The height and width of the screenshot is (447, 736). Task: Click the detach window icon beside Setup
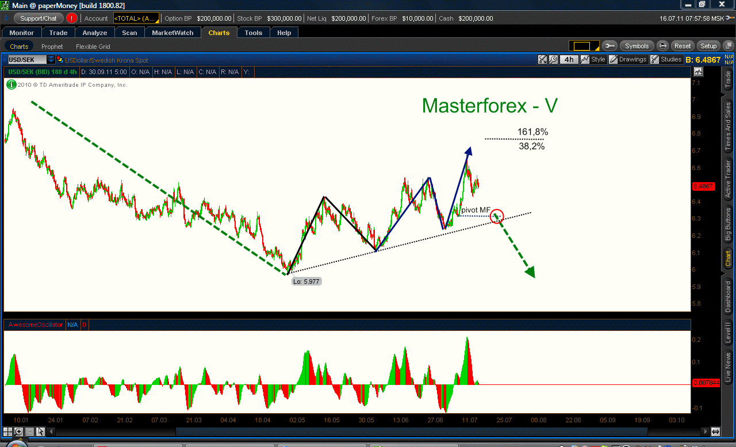point(727,46)
